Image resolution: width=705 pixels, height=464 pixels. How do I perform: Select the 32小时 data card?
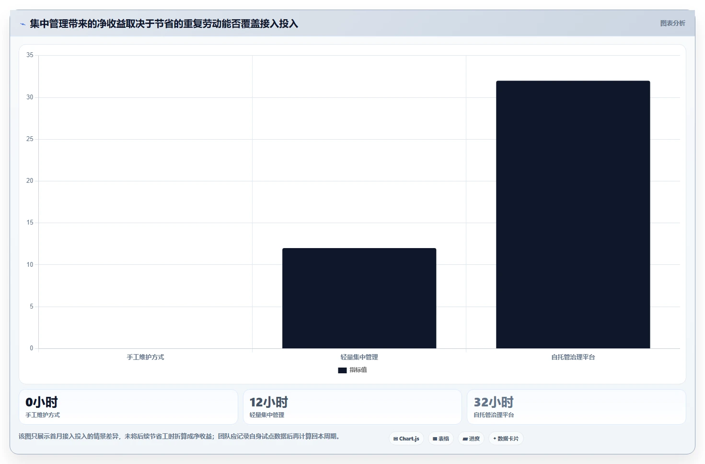pyautogui.click(x=577, y=407)
